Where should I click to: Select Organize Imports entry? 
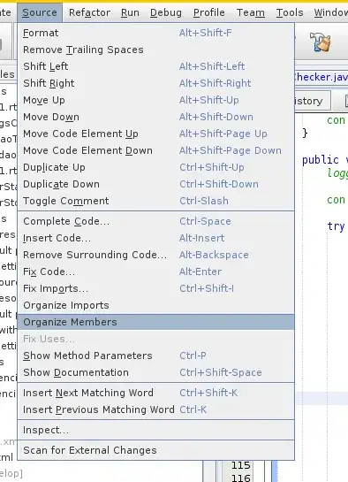(156, 305)
